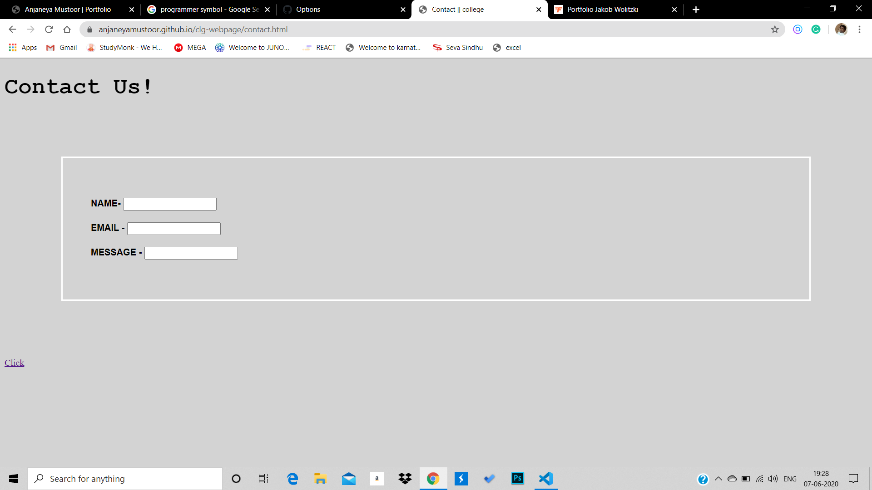Switch to Portfolio Jakob Wolitzki tab
Screen dimensions: 872x490
[x=615, y=10]
